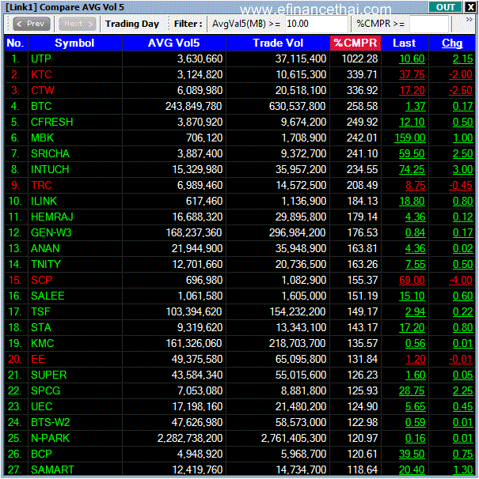Click TSF AVG Vol5 value 103,394,620

[194, 312]
